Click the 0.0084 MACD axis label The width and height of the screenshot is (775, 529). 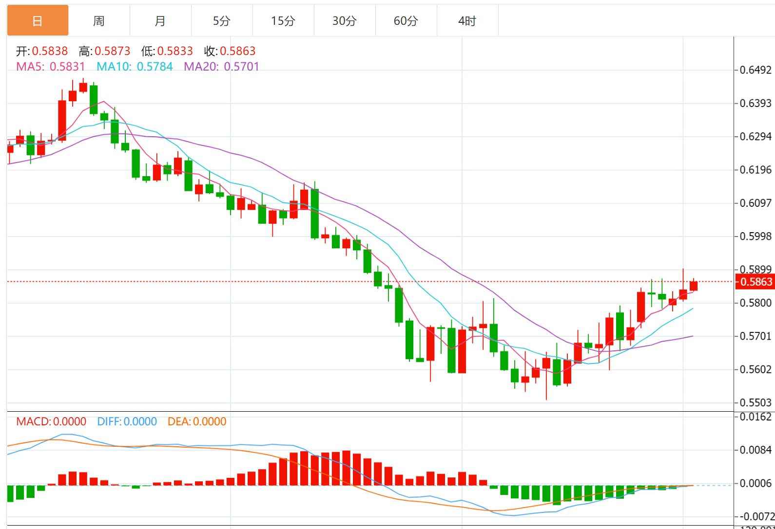(756, 450)
